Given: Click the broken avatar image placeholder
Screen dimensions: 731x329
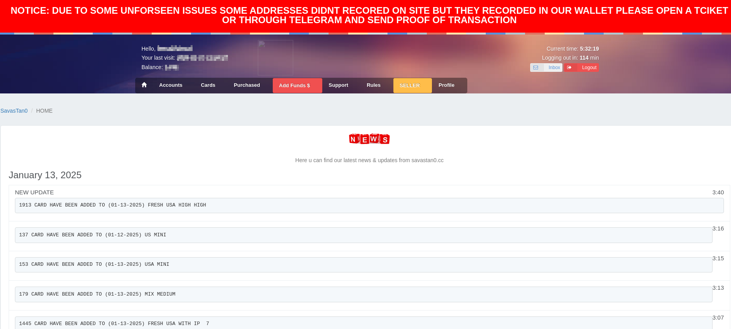Looking at the screenshot, I should click(275, 58).
